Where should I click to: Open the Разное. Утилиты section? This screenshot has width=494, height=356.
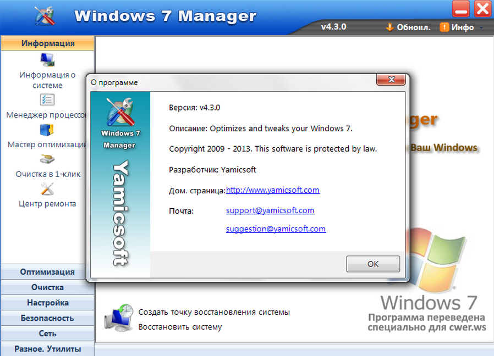pyautogui.click(x=47, y=349)
